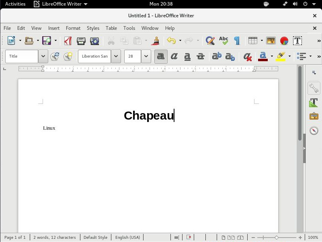Open the font name dropdown arrow

click(x=116, y=56)
